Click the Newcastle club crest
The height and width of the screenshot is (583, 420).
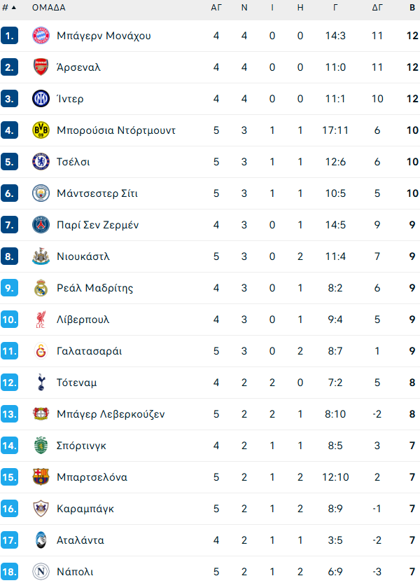(x=41, y=256)
